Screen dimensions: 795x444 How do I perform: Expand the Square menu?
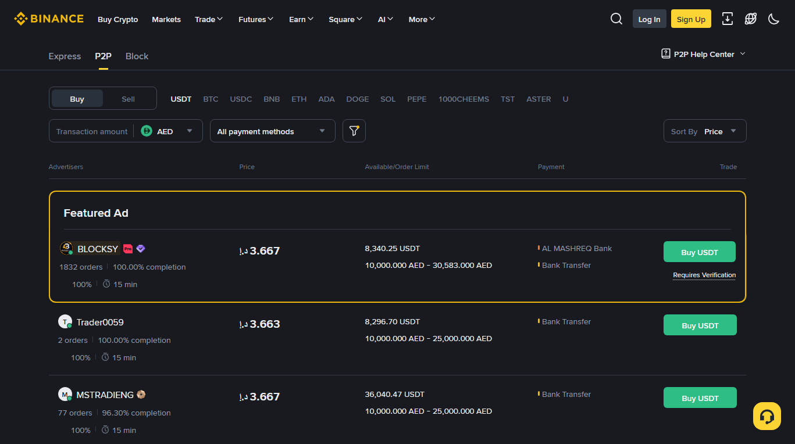[x=345, y=19]
